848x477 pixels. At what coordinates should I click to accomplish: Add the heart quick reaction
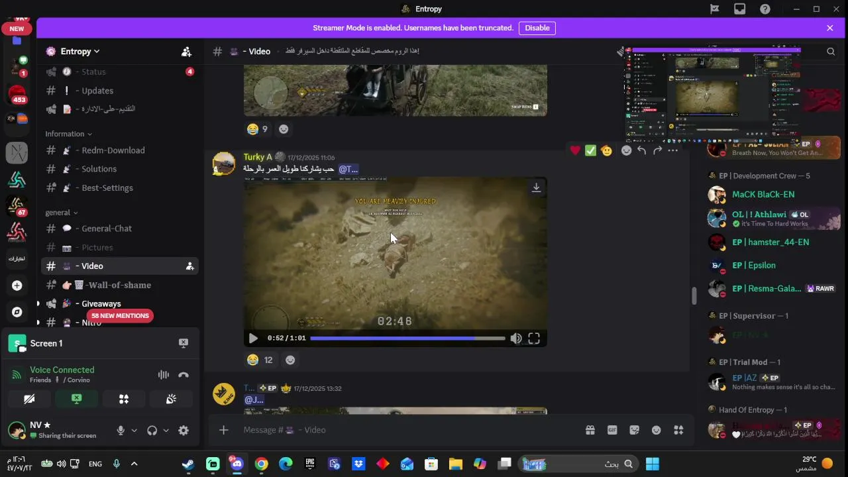pos(575,150)
